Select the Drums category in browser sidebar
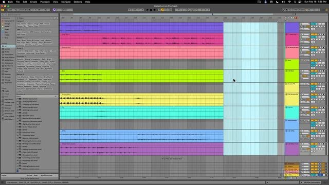Image resolution: width=329 pixels, height=185 pixels. 9,52
